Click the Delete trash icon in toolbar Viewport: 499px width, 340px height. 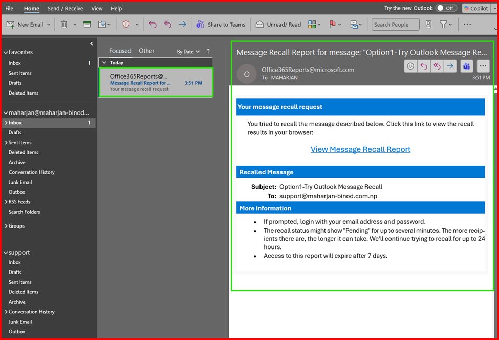64,25
